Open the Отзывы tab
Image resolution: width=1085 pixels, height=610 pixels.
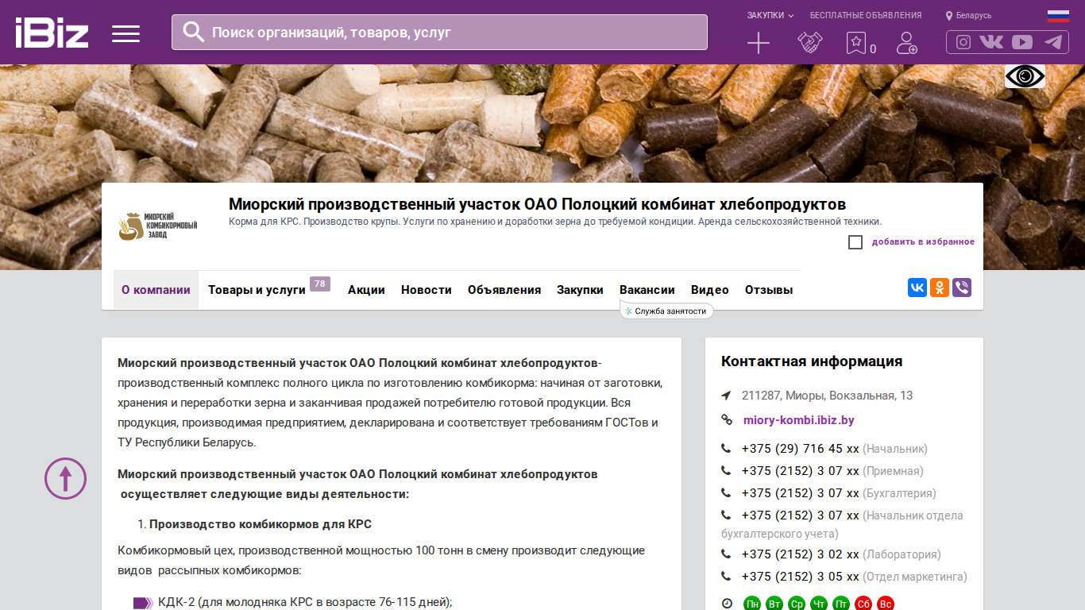769,290
